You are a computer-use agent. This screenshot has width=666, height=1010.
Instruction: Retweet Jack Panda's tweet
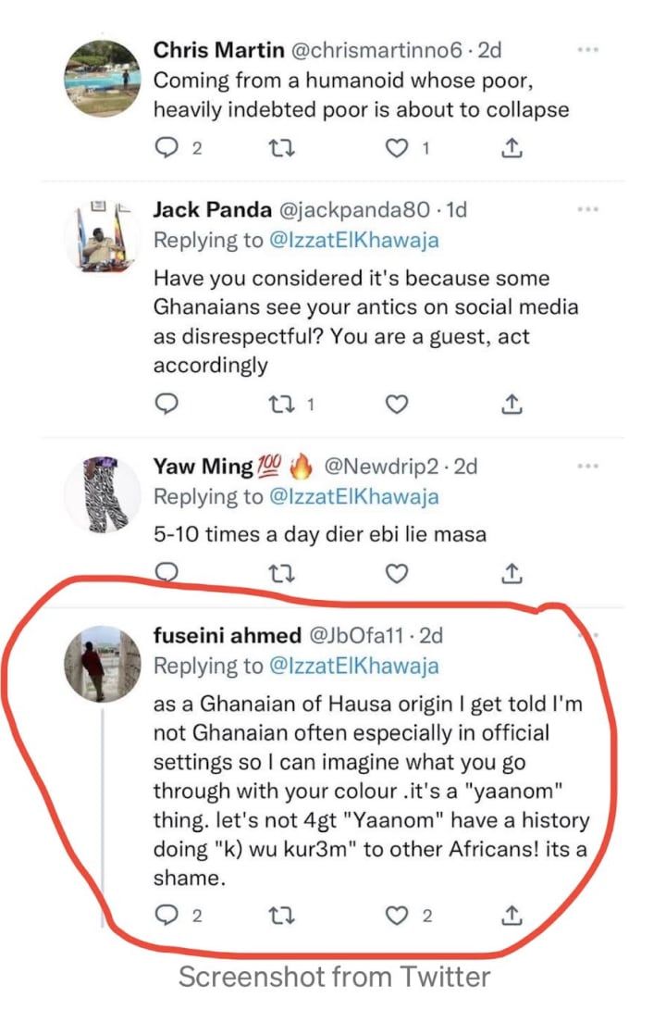coord(281,405)
